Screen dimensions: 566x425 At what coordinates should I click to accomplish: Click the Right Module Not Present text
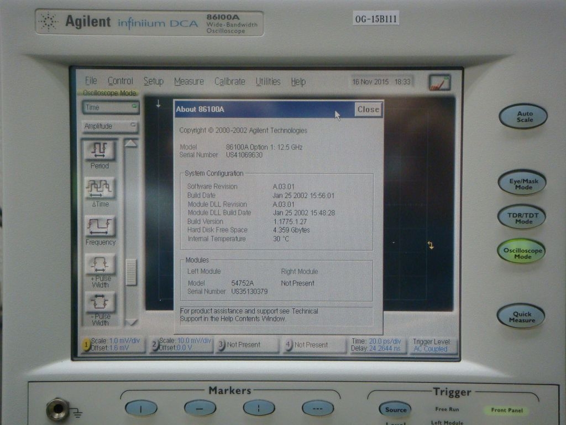pos(297,283)
